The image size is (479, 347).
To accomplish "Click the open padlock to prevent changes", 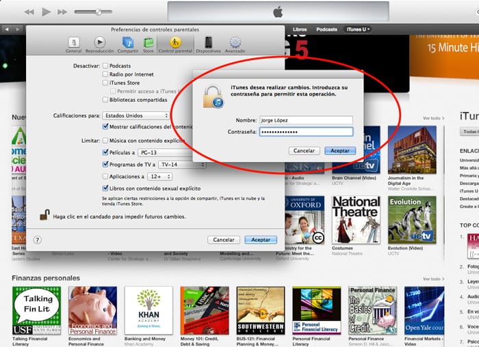I will point(44,214).
